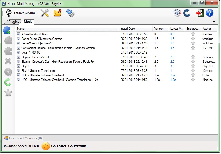Click the blue help question mark icon

209,13
